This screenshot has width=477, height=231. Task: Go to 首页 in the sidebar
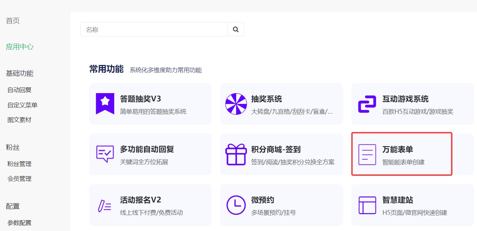pos(13,21)
